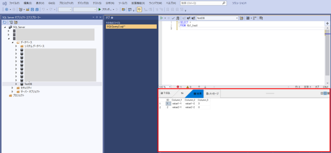The height and width of the screenshot is (153, 331).
Task: Open the アタッチ dropdown arrow
Action: pyautogui.click(x=113, y=9)
